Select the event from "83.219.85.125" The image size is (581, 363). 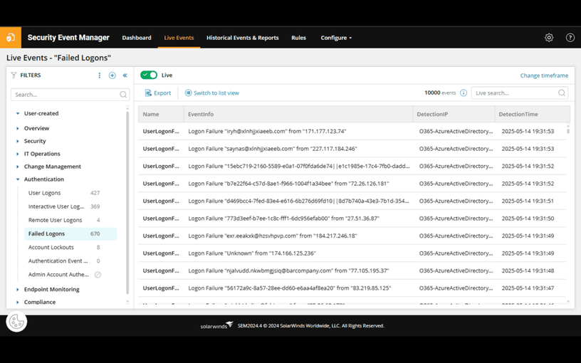coord(352,288)
